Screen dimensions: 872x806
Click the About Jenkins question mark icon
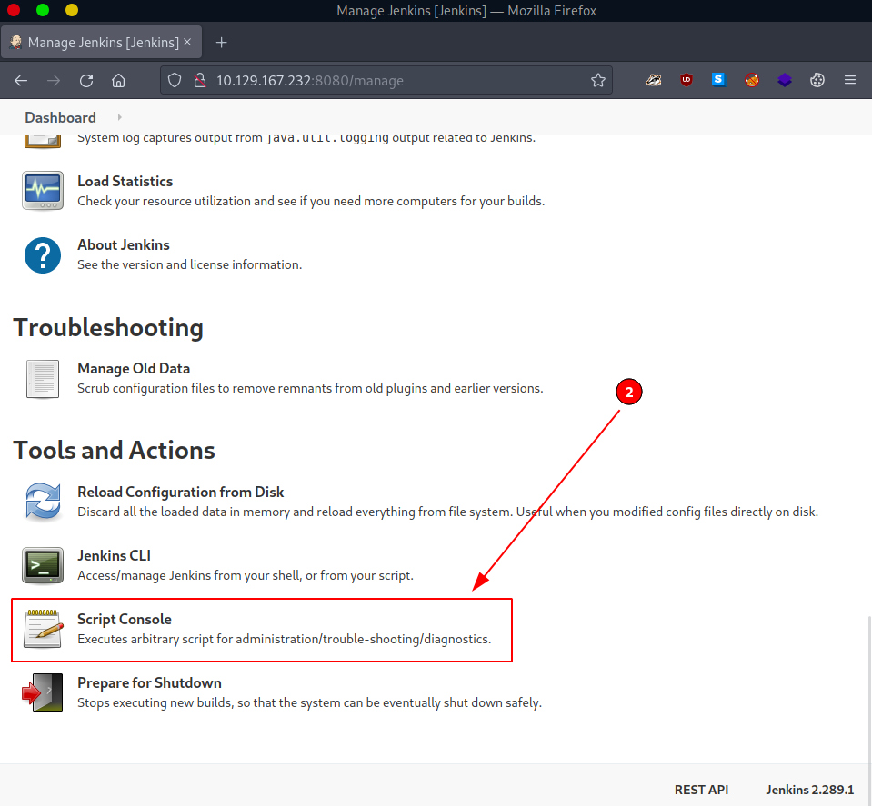click(43, 254)
